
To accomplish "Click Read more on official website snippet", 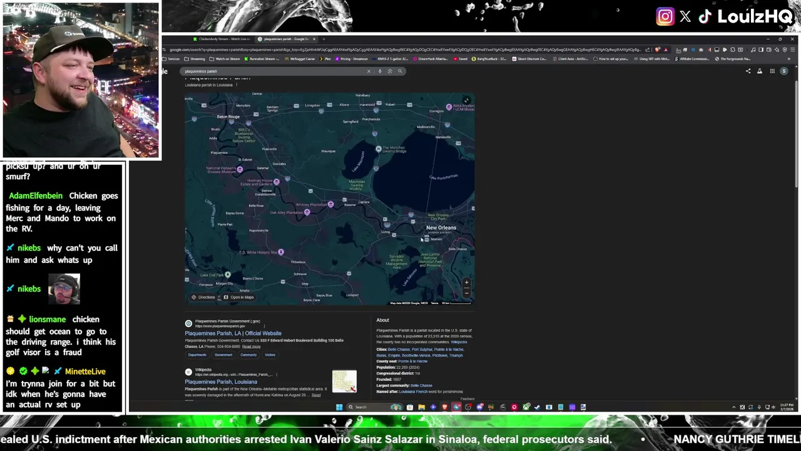I will (251, 346).
